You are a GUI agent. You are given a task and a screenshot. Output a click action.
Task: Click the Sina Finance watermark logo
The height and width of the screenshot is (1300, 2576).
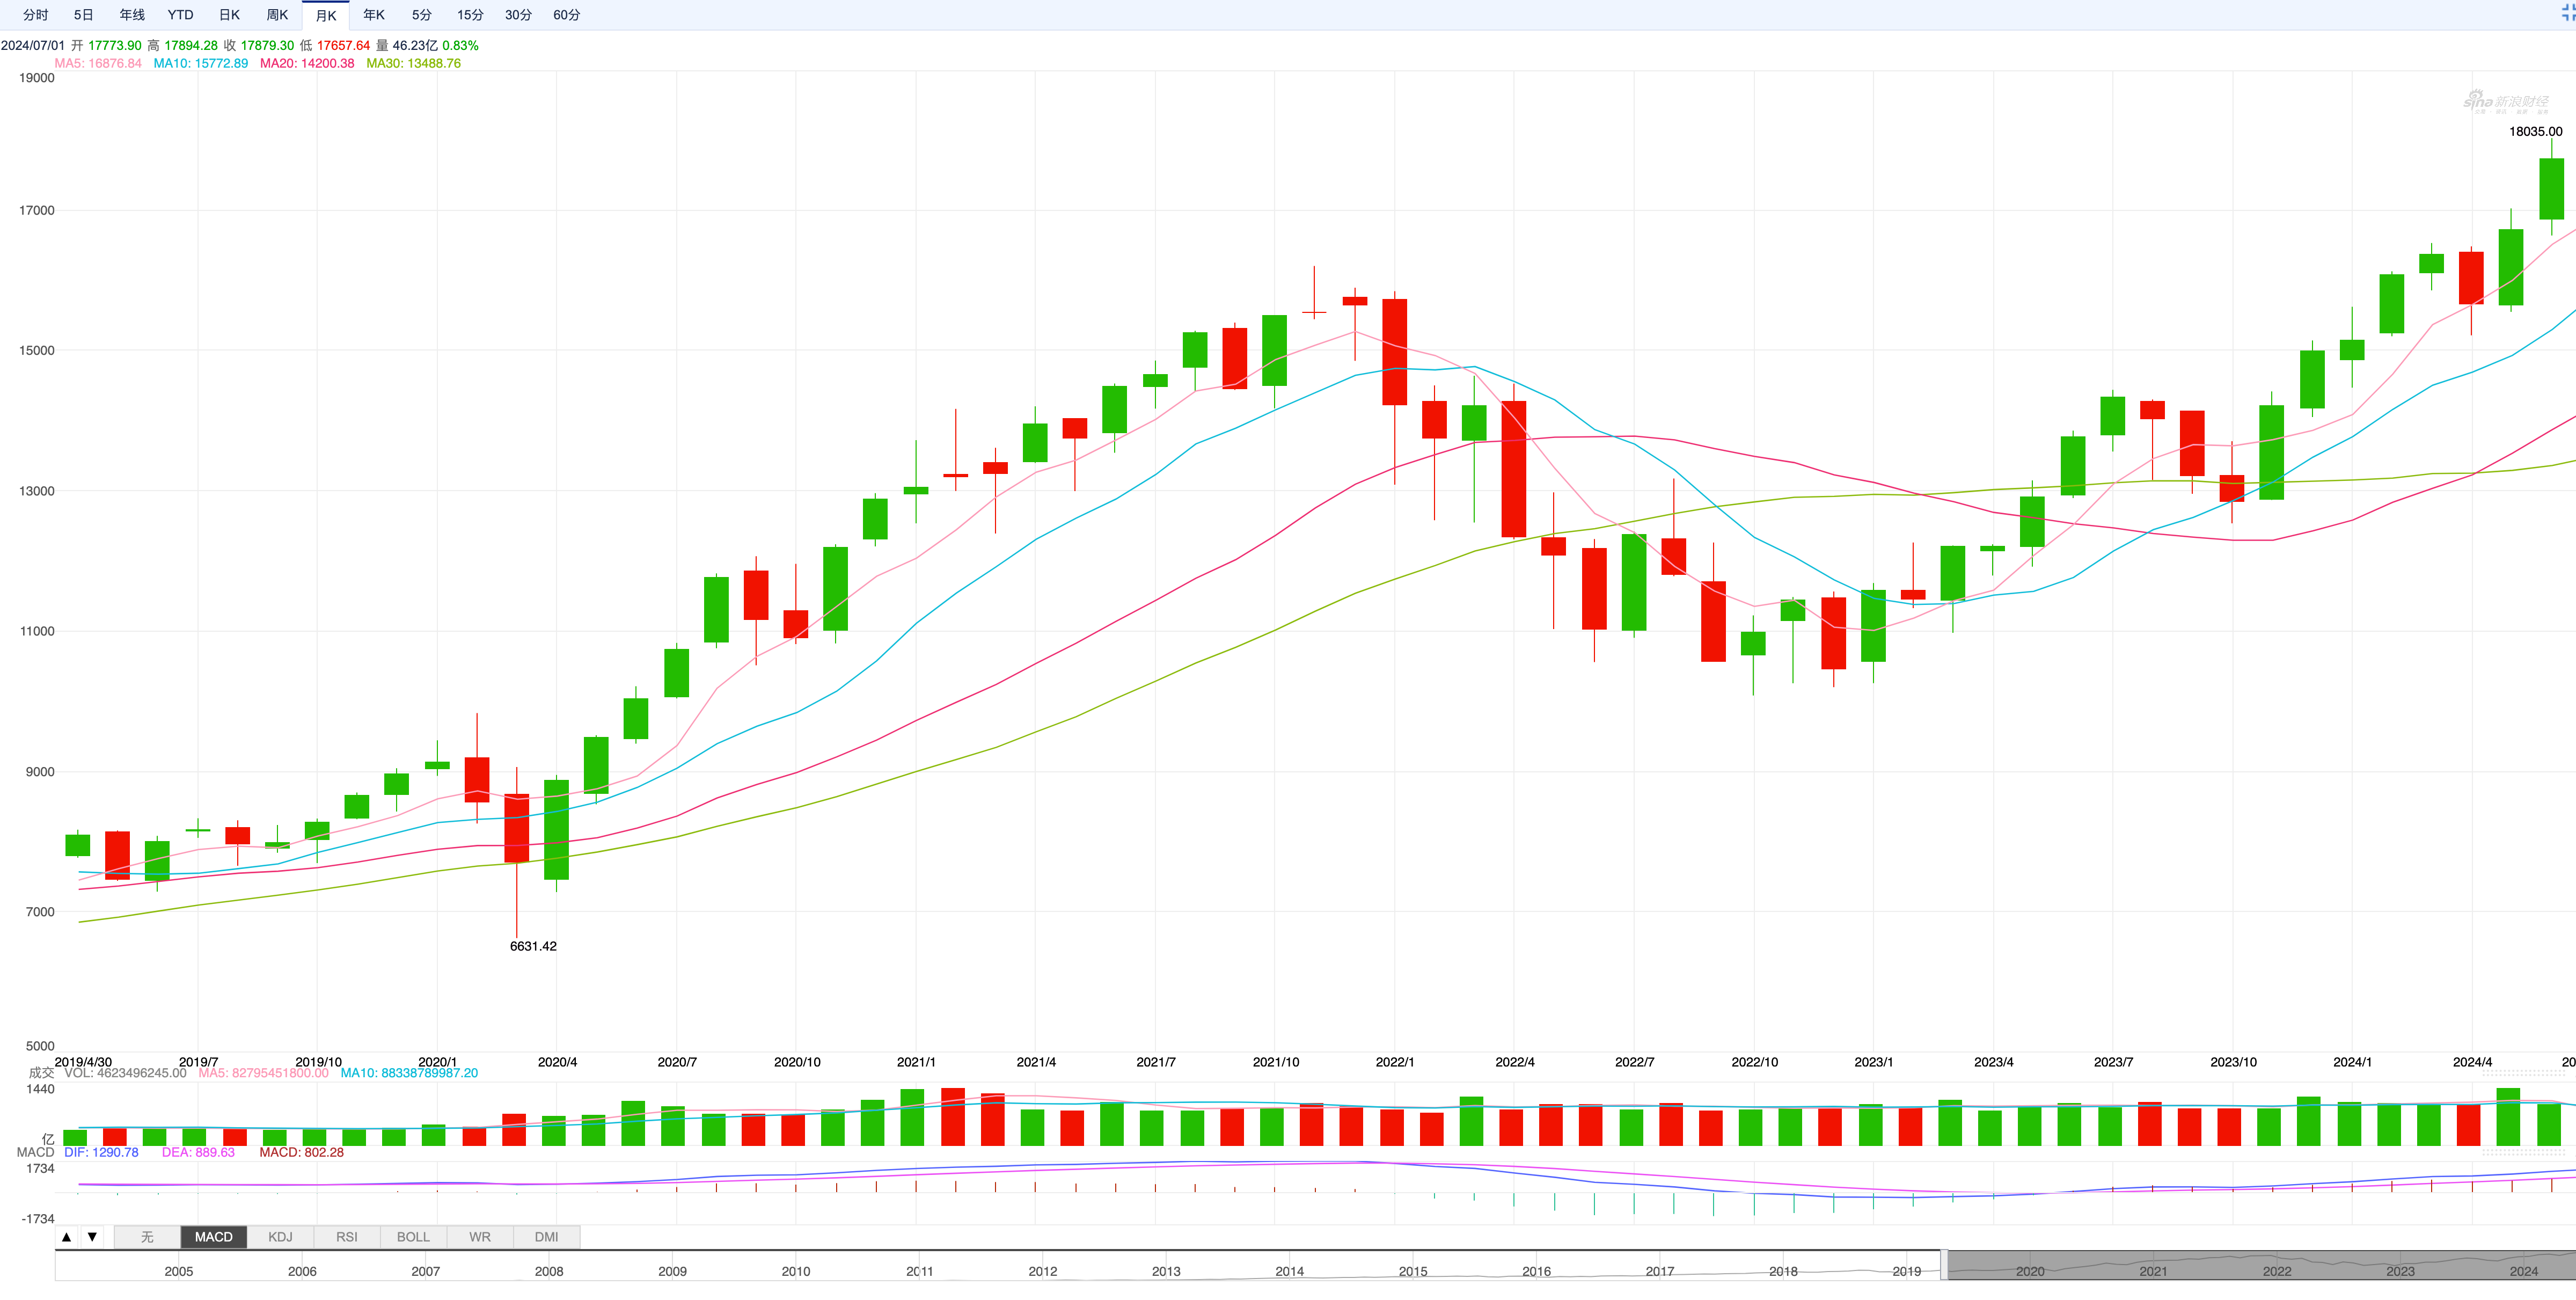coord(2505,102)
